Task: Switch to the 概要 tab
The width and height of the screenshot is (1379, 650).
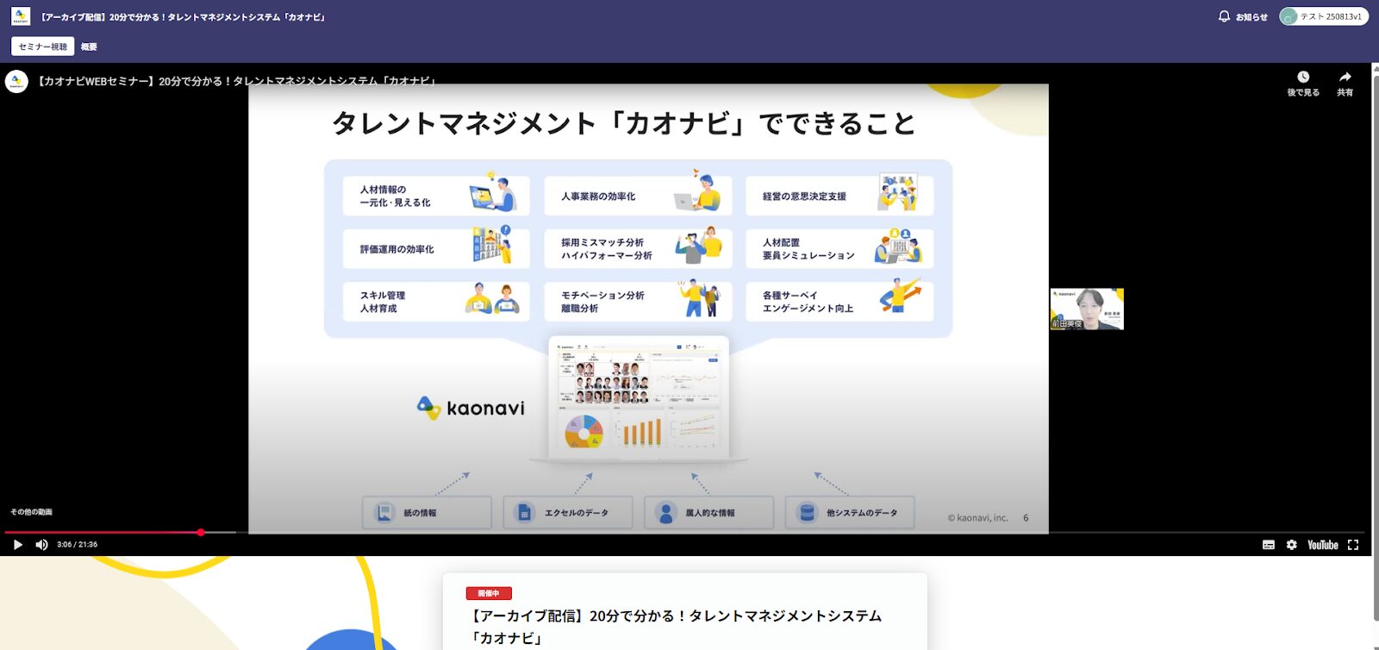Action: tap(89, 47)
